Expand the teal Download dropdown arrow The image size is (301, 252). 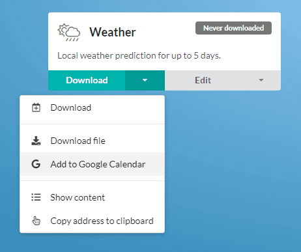(x=145, y=80)
